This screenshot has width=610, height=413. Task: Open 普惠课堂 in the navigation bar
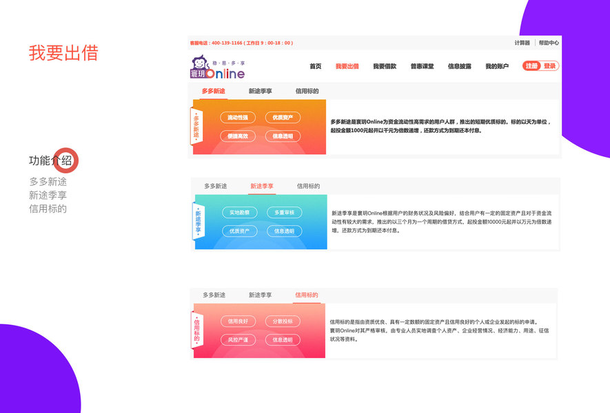[422, 66]
